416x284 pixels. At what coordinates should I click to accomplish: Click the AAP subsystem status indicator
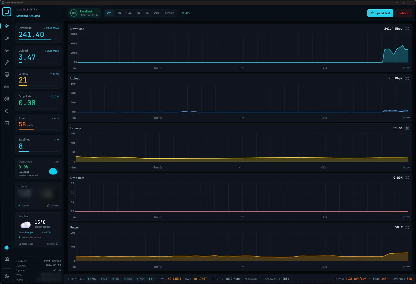(140, 279)
